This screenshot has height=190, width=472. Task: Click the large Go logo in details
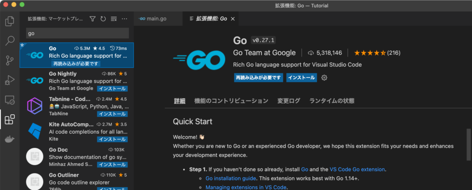[x=199, y=60]
